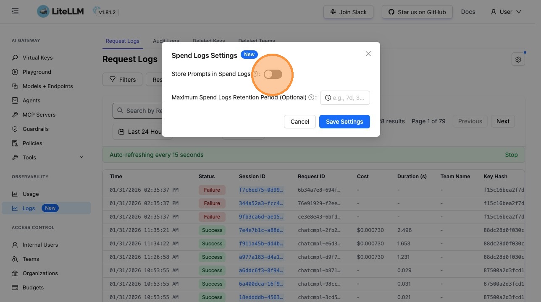This screenshot has width=541, height=302.
Task: Open session 7e4e7b1c-a88d link
Action: 261,230
